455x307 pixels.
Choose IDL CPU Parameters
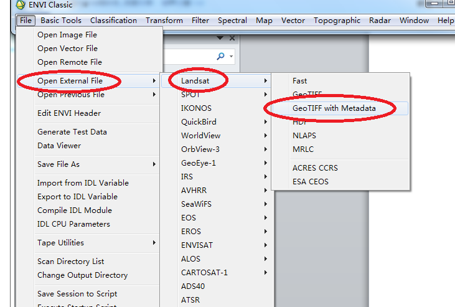tap(89, 224)
